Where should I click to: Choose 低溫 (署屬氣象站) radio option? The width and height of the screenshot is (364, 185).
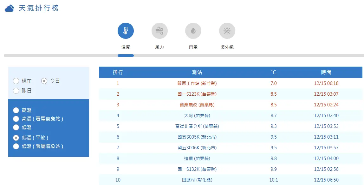click(x=16, y=146)
